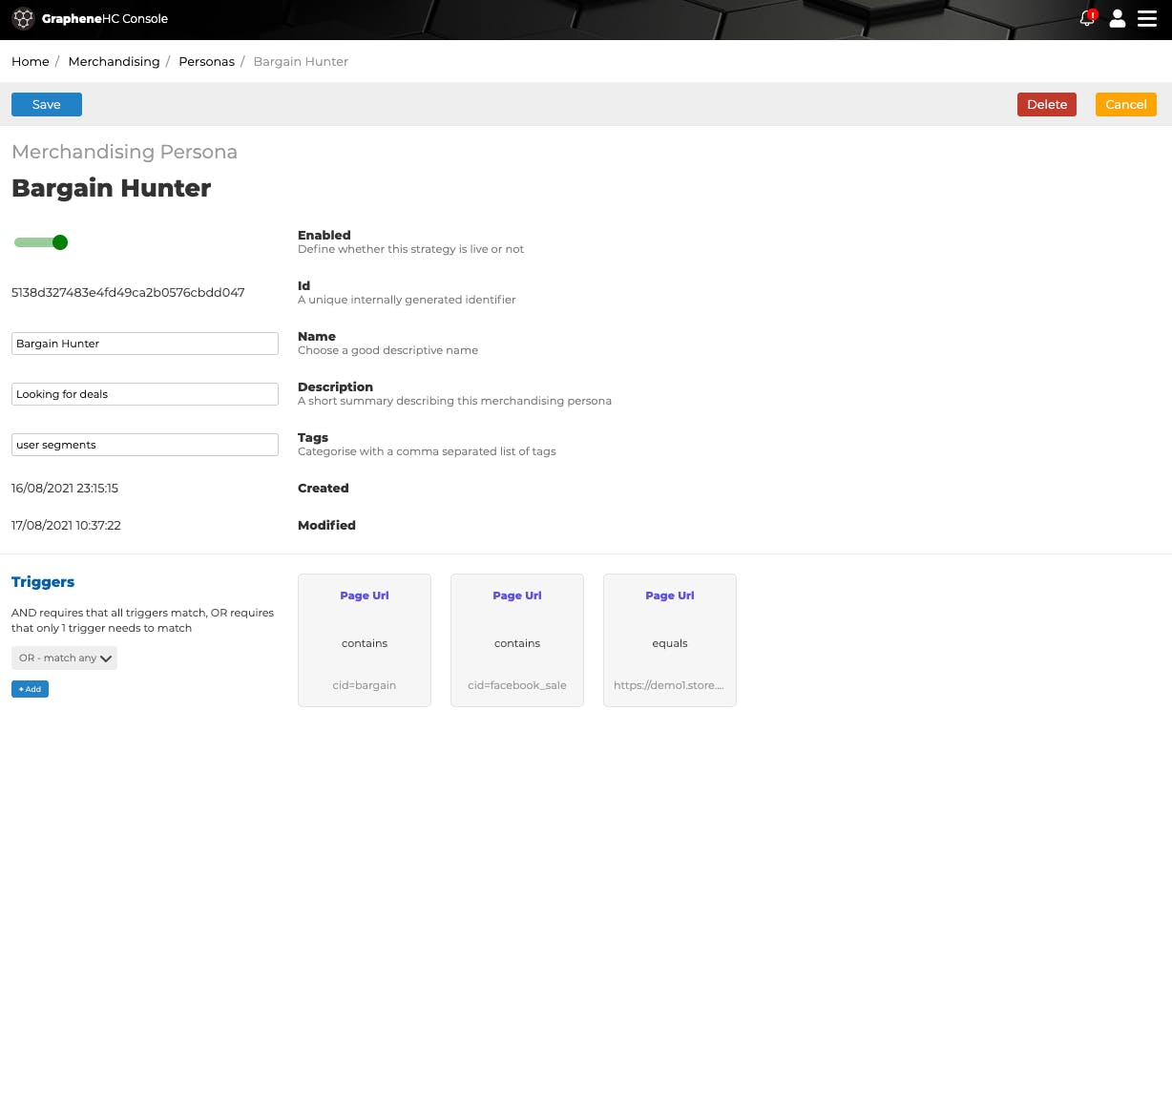Navigate to Personas breadcrumb
The image size is (1172, 1107).
click(206, 61)
